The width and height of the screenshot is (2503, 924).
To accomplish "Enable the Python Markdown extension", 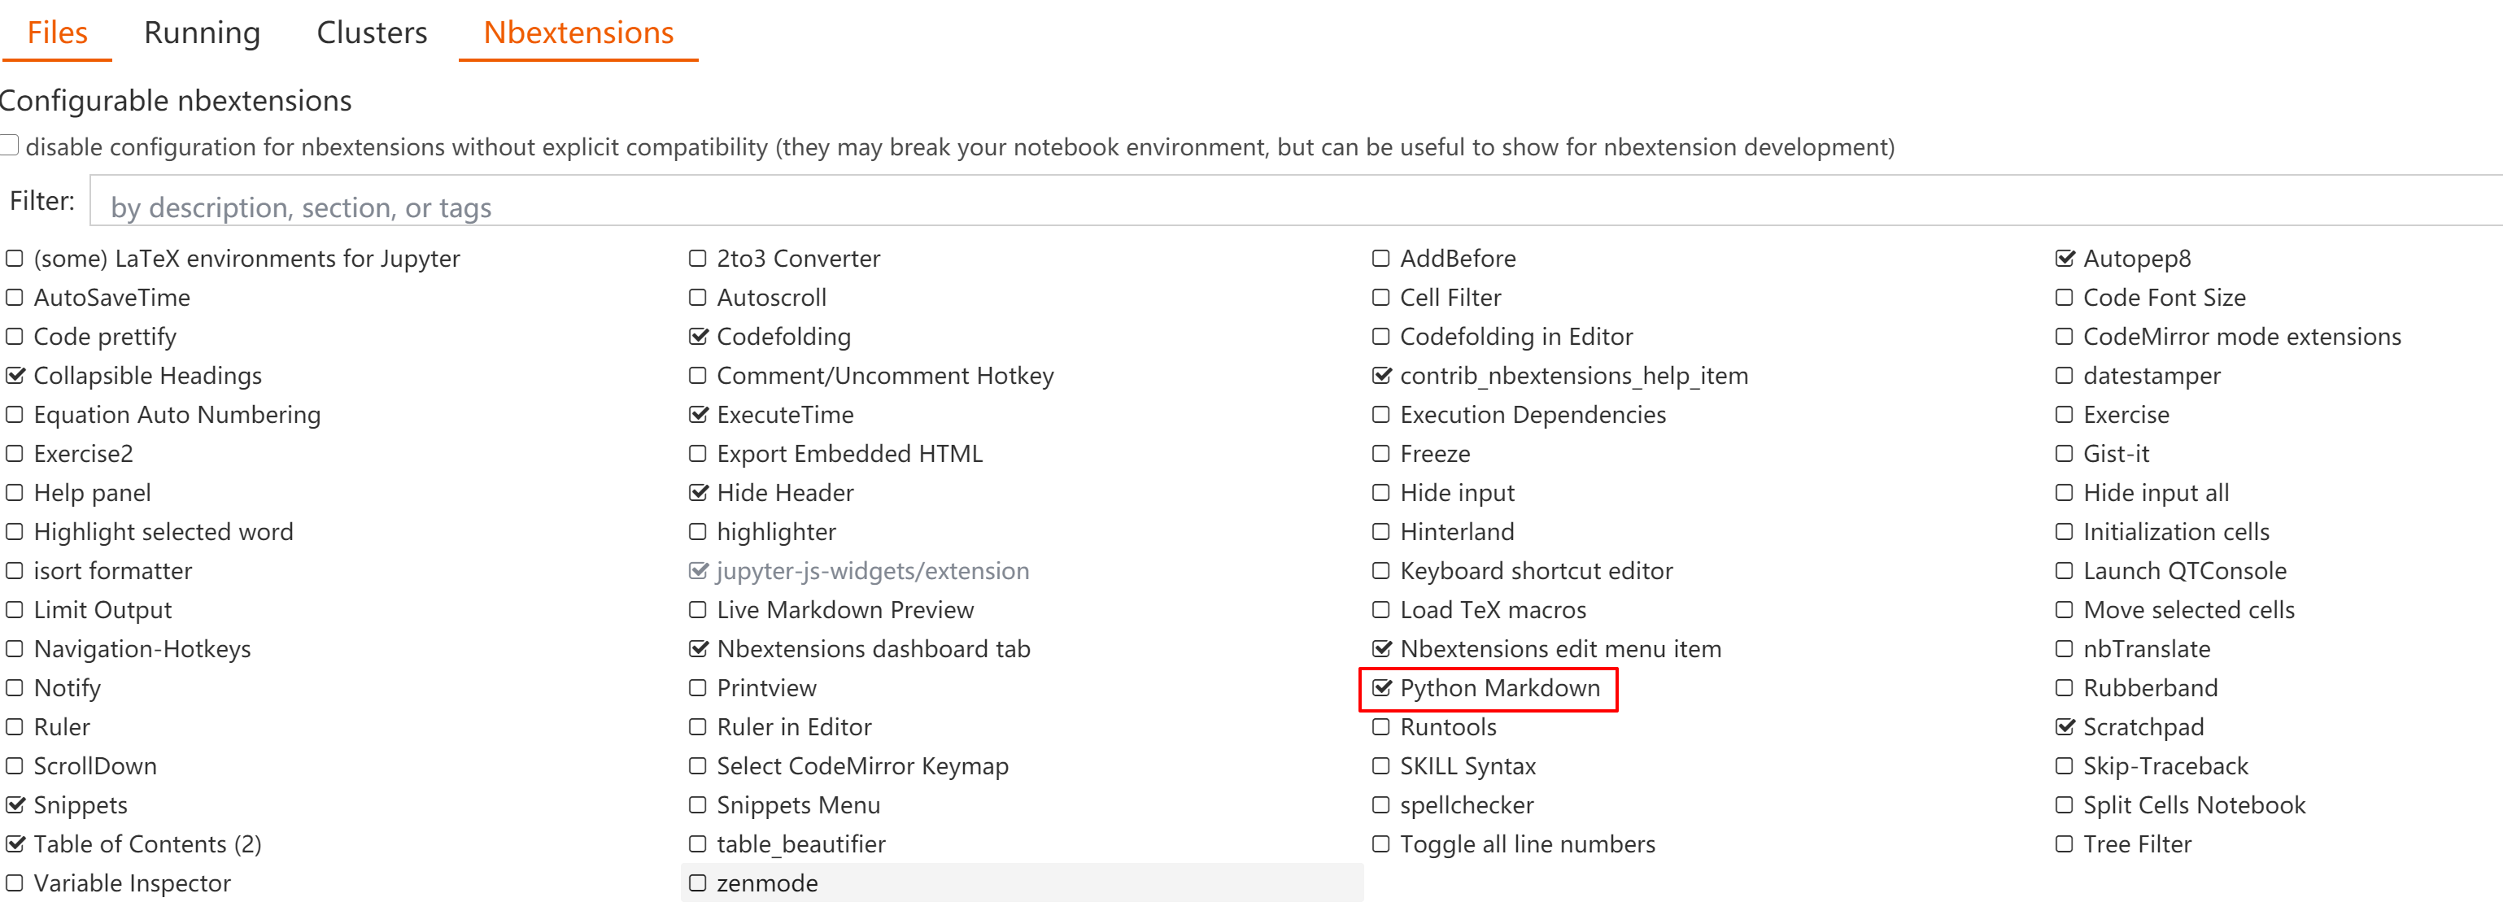I will click(1382, 688).
